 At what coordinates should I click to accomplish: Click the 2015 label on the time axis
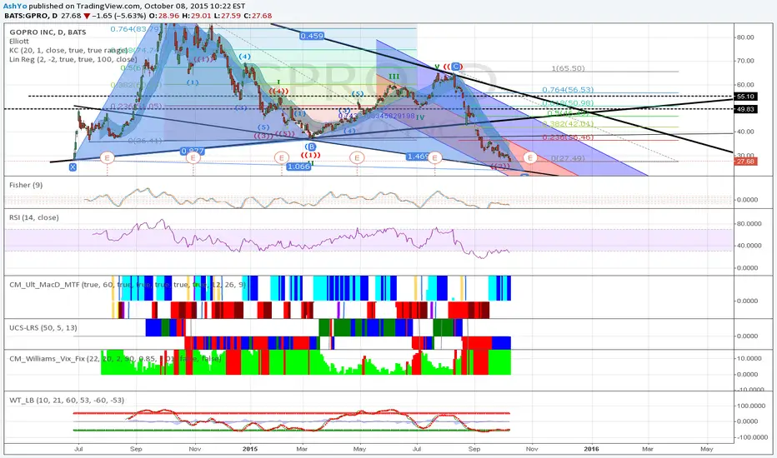(x=250, y=449)
